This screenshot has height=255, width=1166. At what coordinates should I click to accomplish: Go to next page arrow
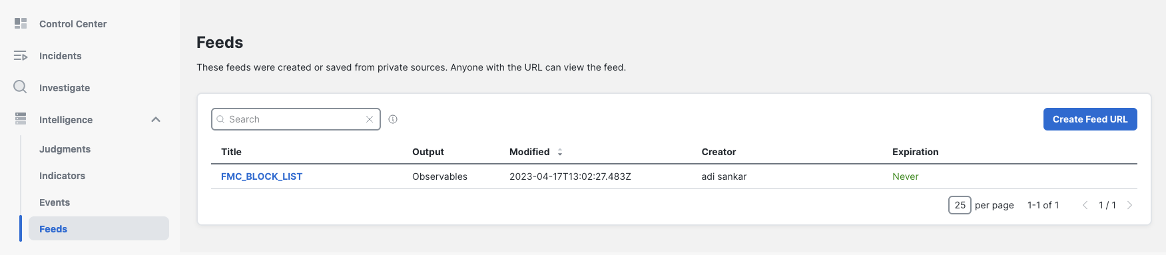[x=1129, y=205]
